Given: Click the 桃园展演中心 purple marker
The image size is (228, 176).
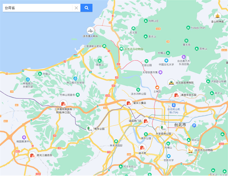Looking at the screenshot, I should coord(24,137).
